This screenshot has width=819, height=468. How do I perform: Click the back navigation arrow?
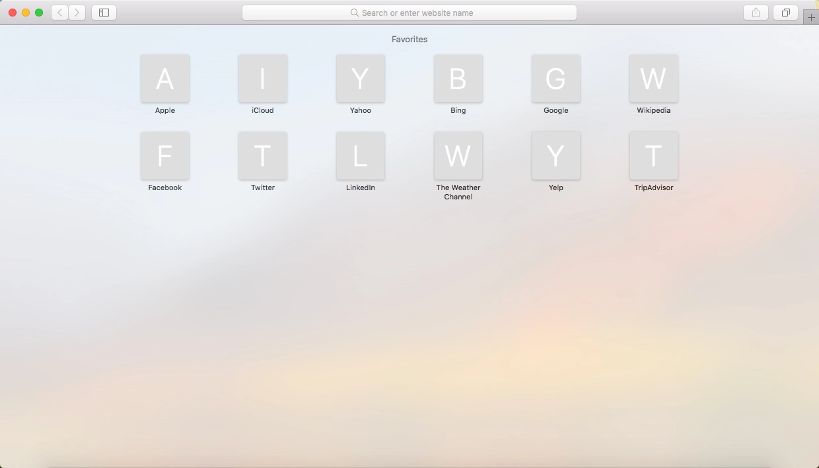(x=60, y=13)
